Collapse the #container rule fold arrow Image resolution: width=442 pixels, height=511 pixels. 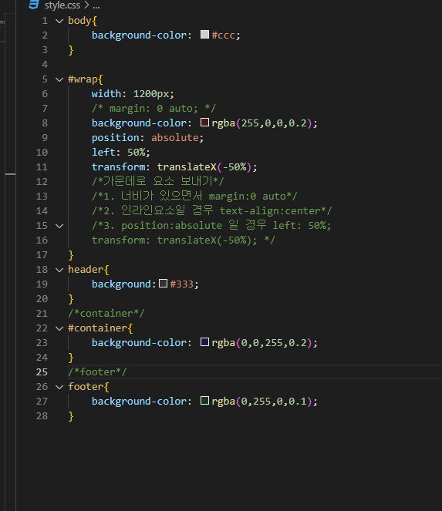click(59, 328)
